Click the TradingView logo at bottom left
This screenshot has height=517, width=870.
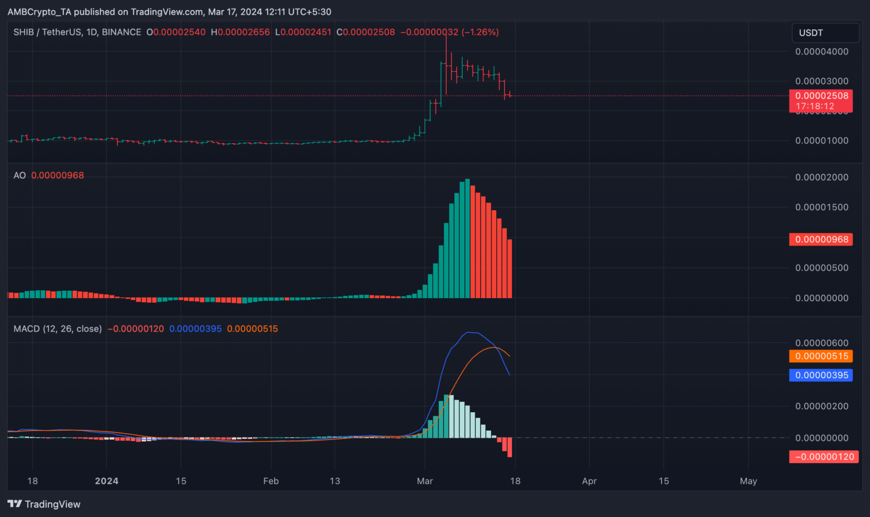click(x=15, y=504)
